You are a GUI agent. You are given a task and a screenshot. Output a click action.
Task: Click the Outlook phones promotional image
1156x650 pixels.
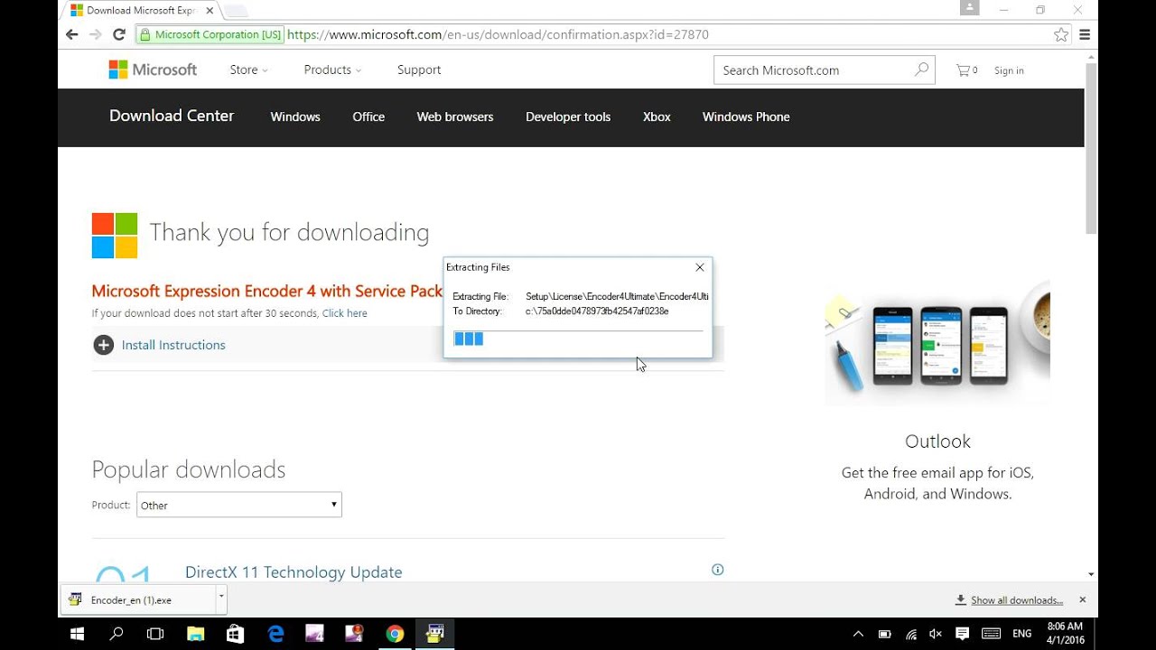937,343
